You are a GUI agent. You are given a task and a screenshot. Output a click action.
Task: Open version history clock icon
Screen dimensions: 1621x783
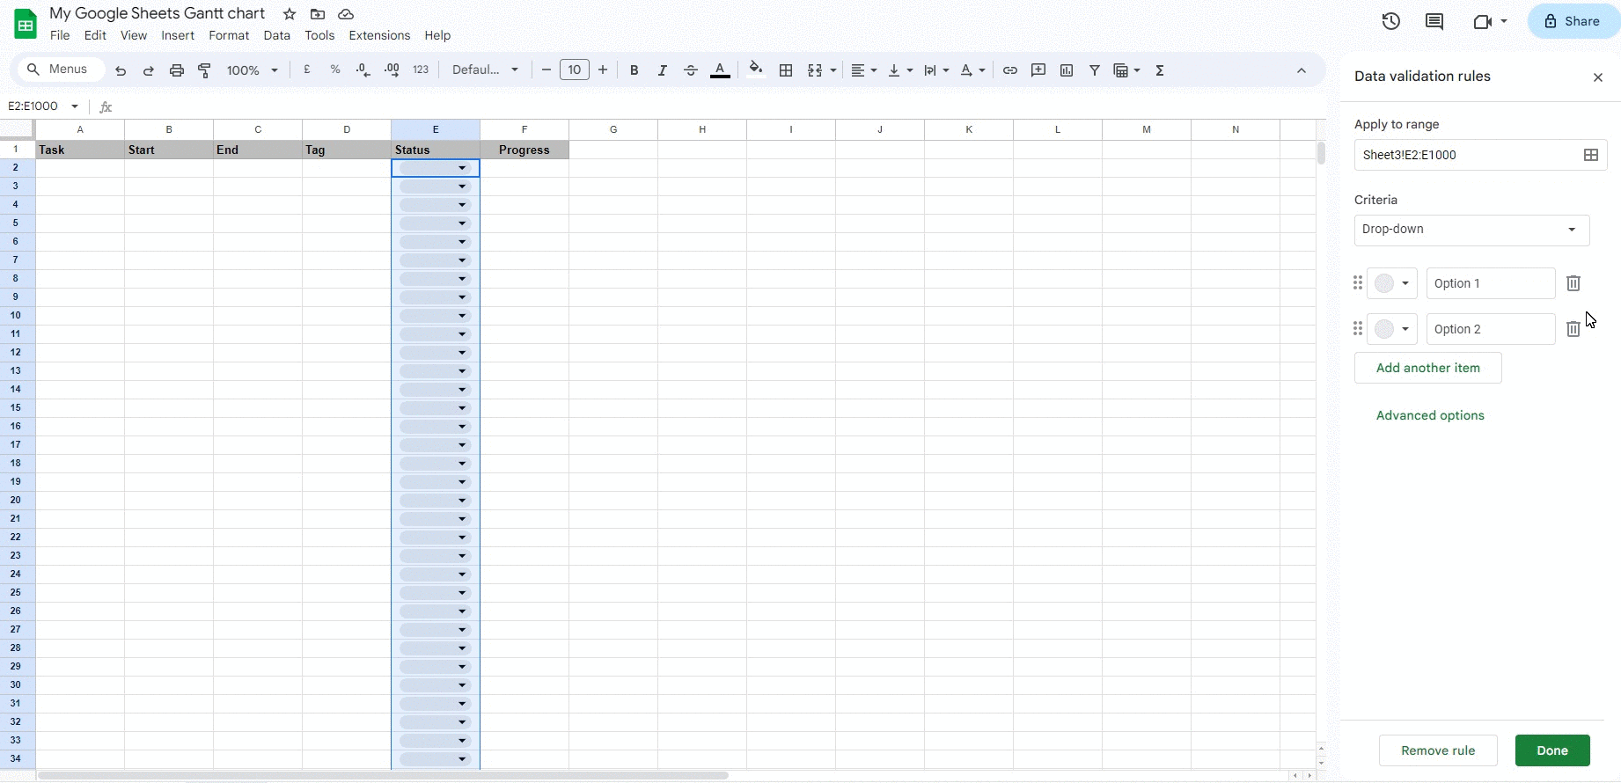[x=1390, y=21]
